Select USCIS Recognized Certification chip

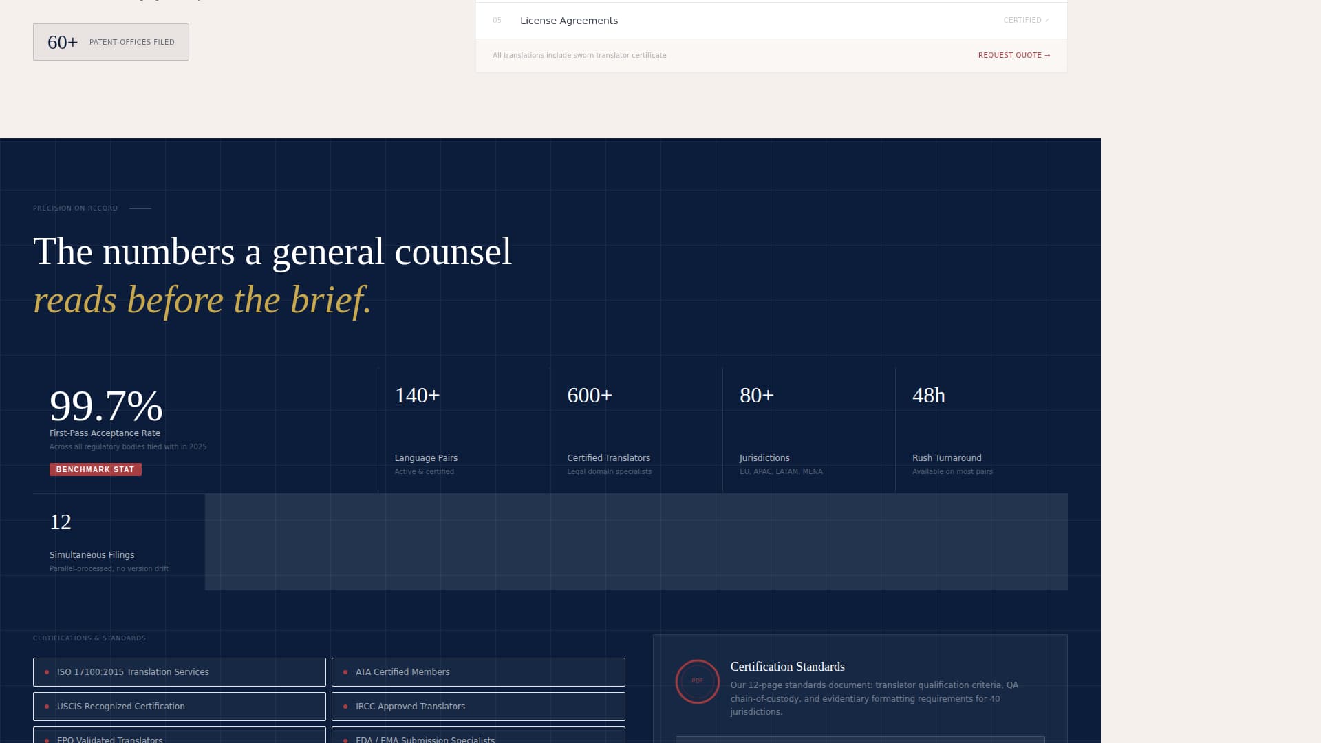pyautogui.click(x=179, y=707)
